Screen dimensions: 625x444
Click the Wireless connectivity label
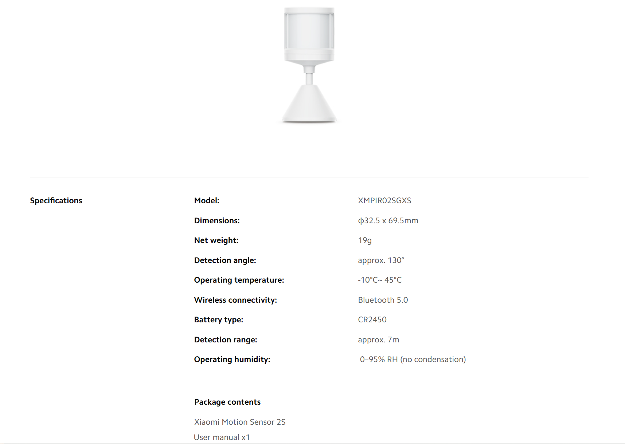(x=235, y=300)
